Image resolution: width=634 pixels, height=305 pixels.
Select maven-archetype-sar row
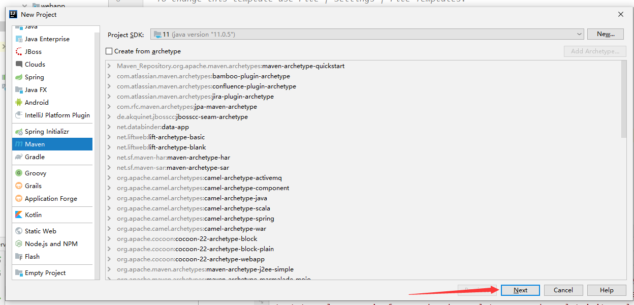click(x=363, y=168)
